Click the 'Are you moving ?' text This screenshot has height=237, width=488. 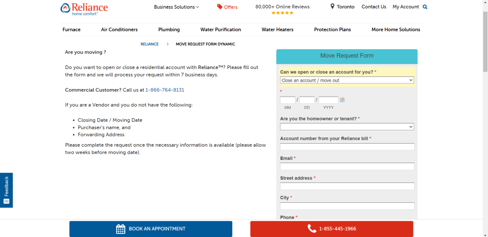[85, 52]
